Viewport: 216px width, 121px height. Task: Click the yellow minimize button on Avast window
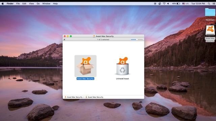coord(68,36)
